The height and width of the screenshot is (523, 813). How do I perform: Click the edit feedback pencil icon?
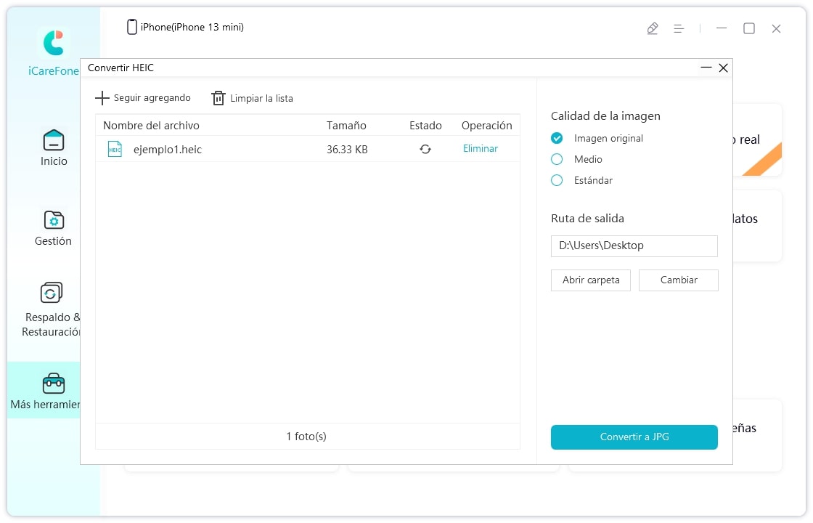[653, 28]
